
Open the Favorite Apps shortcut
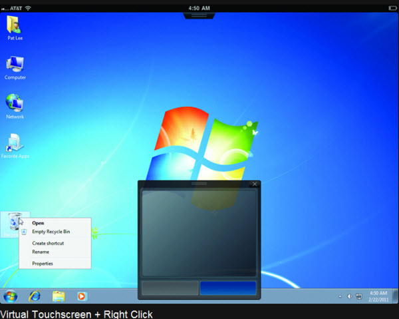tap(14, 143)
